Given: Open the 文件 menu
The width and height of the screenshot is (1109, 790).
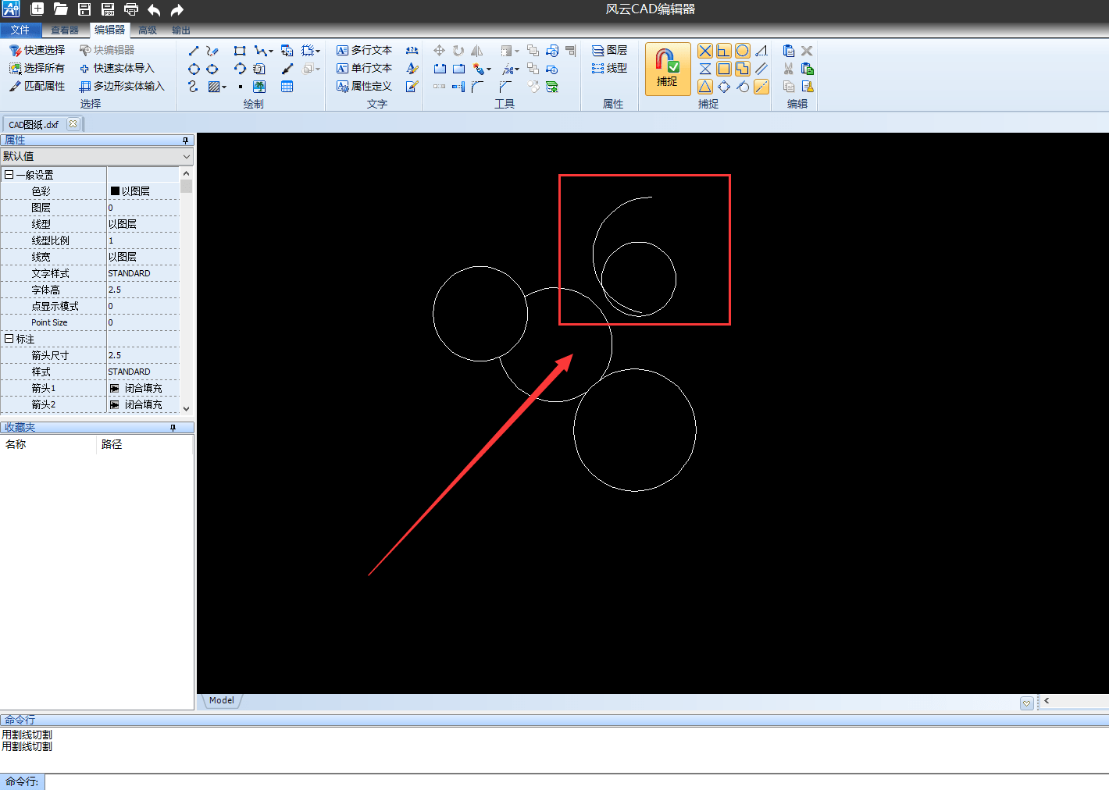Looking at the screenshot, I should coord(20,30).
